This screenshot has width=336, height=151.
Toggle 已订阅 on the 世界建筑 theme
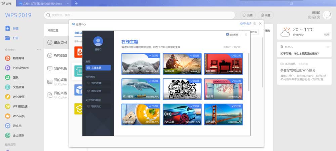coord(236,106)
